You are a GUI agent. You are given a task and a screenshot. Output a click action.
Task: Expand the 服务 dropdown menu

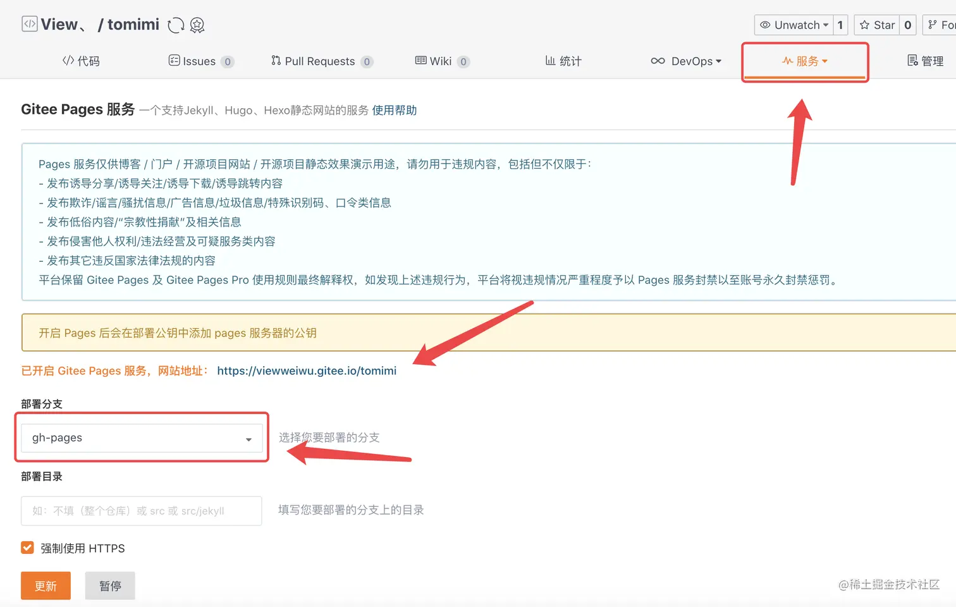click(x=805, y=61)
